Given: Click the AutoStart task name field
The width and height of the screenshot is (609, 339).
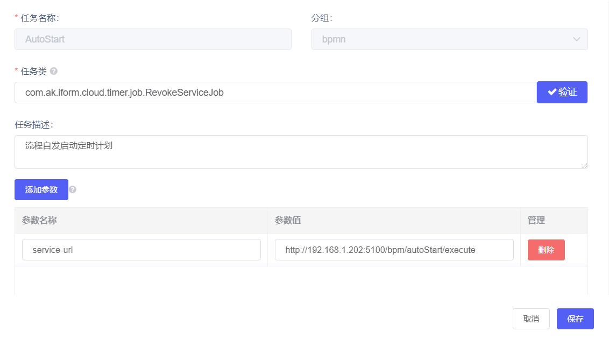Looking at the screenshot, I should point(153,39).
